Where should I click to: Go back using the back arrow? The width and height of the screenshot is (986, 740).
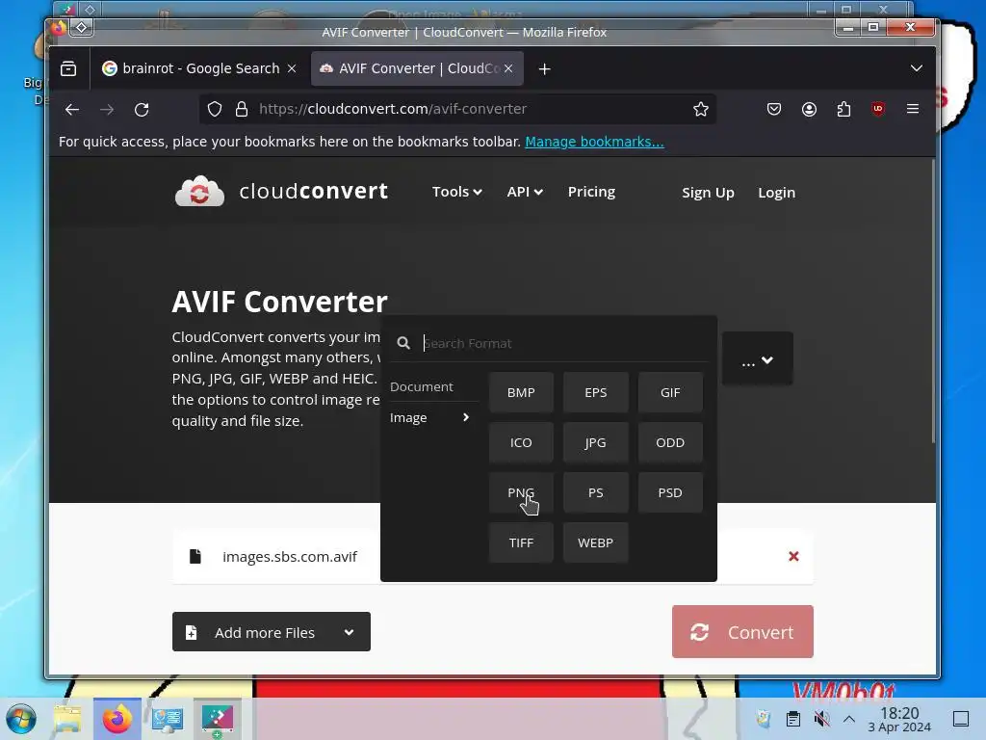click(x=71, y=110)
